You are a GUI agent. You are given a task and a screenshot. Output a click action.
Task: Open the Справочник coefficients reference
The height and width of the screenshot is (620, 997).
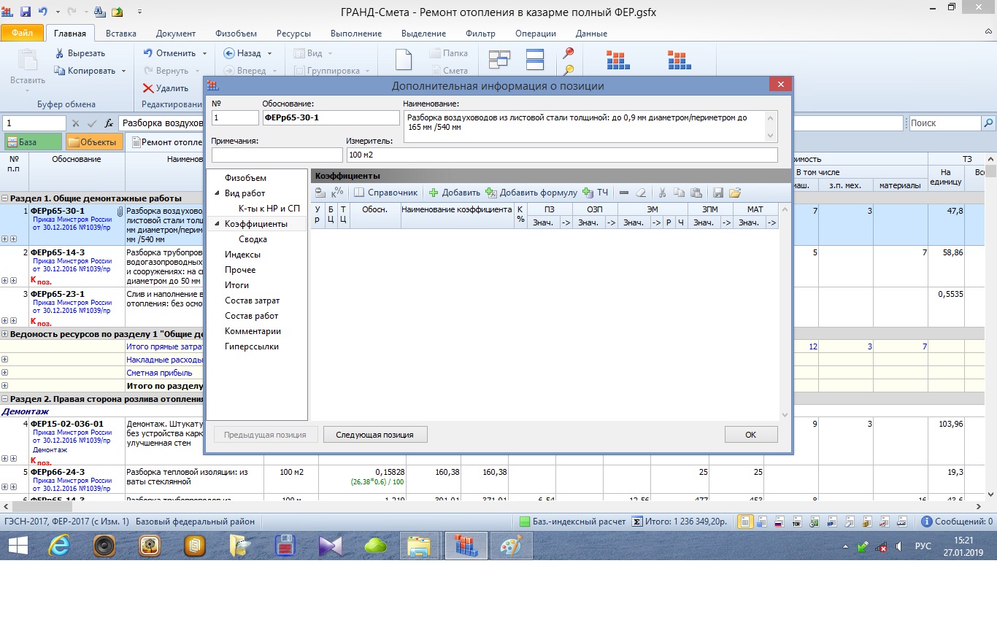pyautogui.click(x=385, y=193)
